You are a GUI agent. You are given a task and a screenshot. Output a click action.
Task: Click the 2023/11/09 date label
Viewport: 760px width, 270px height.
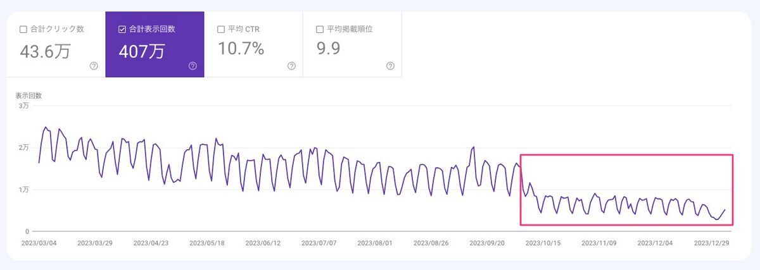pyautogui.click(x=599, y=243)
